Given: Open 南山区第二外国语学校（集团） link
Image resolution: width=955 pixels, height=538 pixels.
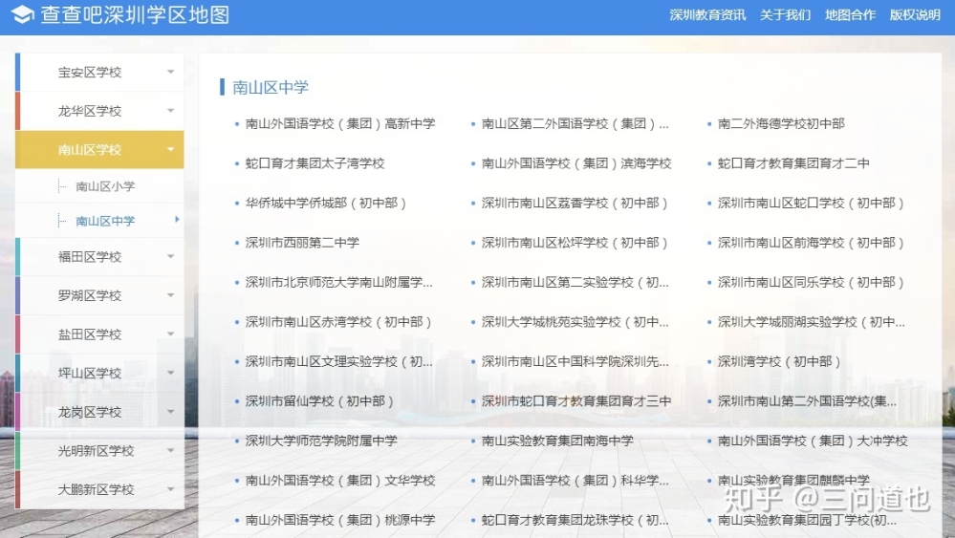Looking at the screenshot, I should (x=575, y=123).
